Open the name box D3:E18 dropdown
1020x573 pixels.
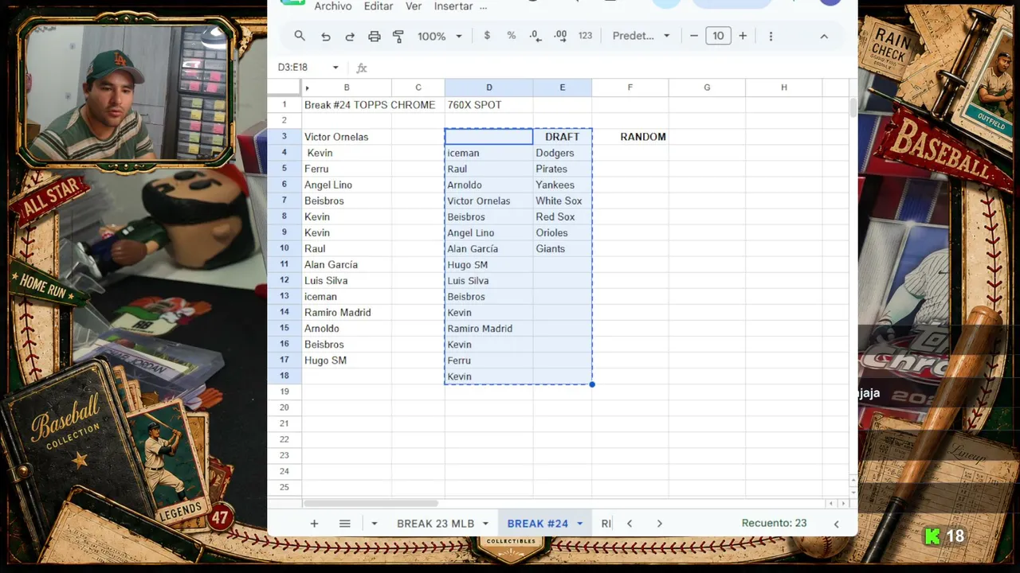tap(335, 68)
